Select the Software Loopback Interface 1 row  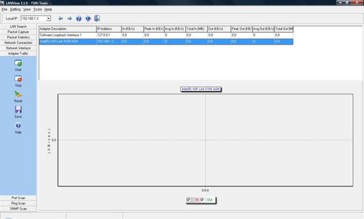166,35
